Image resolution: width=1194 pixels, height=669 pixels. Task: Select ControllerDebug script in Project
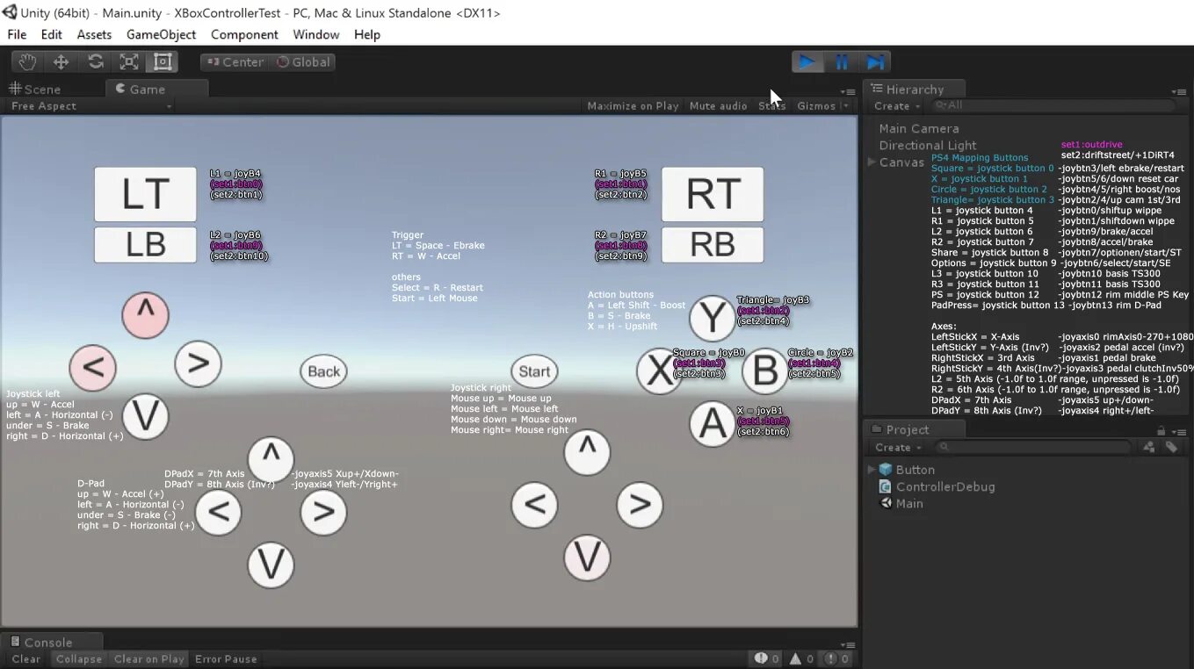coord(937,486)
